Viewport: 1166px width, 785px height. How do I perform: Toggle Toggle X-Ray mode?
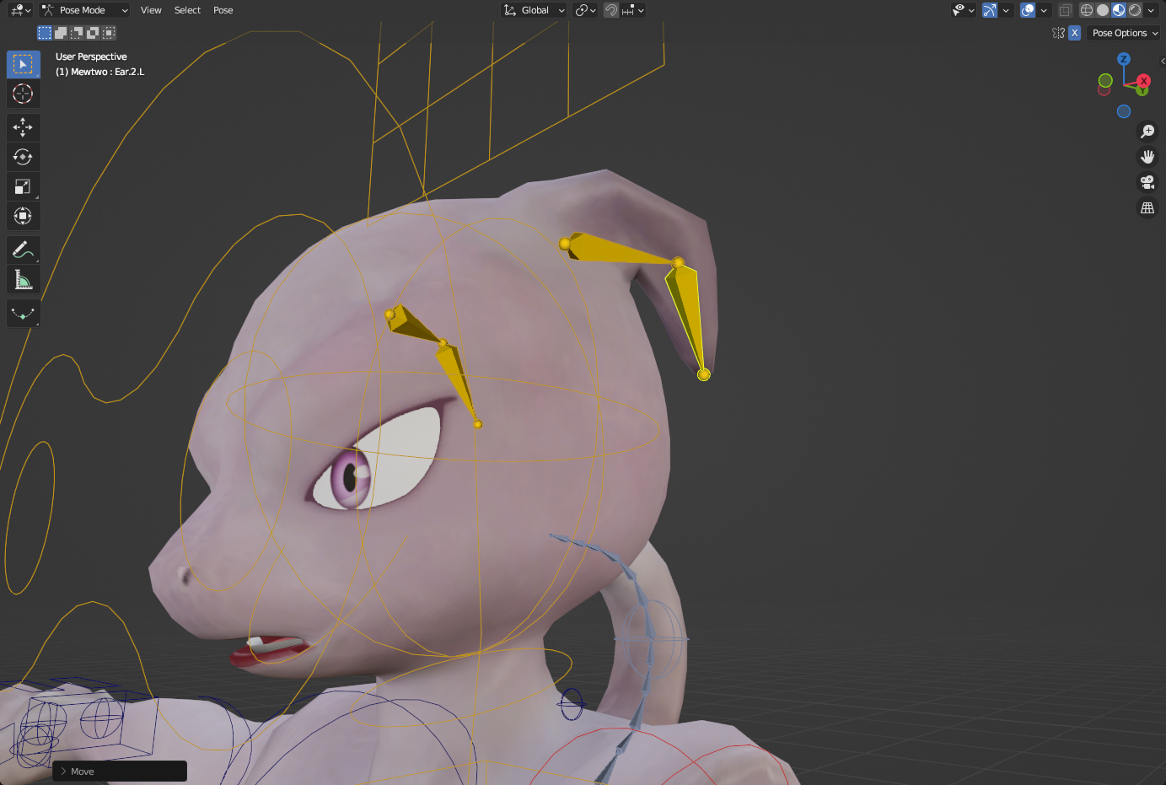pos(1065,10)
